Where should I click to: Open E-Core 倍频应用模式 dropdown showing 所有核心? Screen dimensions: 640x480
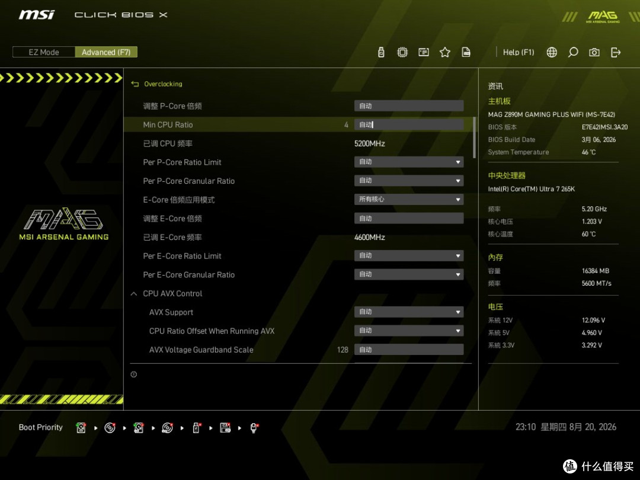(408, 200)
